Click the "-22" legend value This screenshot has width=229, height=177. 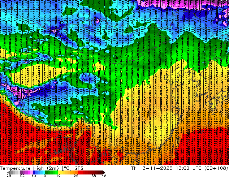(21, 176)
